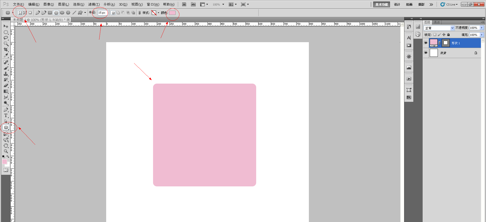Open geometry options arrow after Custom Shape
The image size is (486, 222).
tap(85, 13)
